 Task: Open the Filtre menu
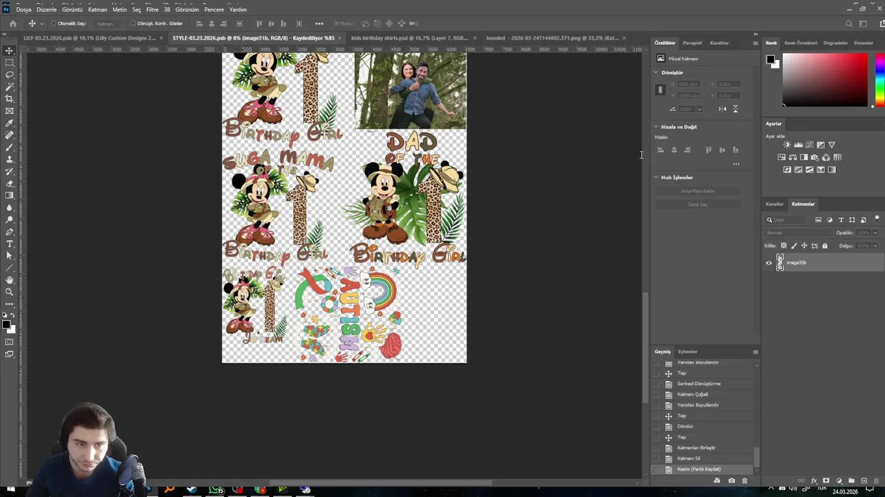pyautogui.click(x=152, y=10)
